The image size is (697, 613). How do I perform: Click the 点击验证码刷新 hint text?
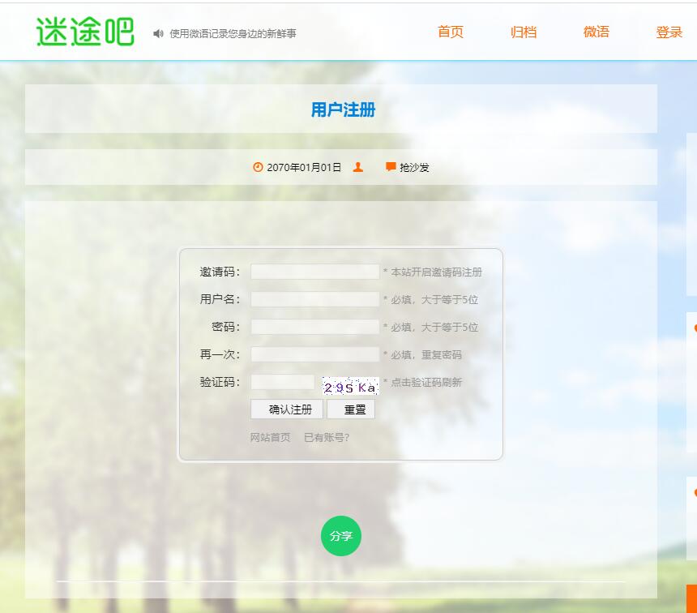coord(426,383)
